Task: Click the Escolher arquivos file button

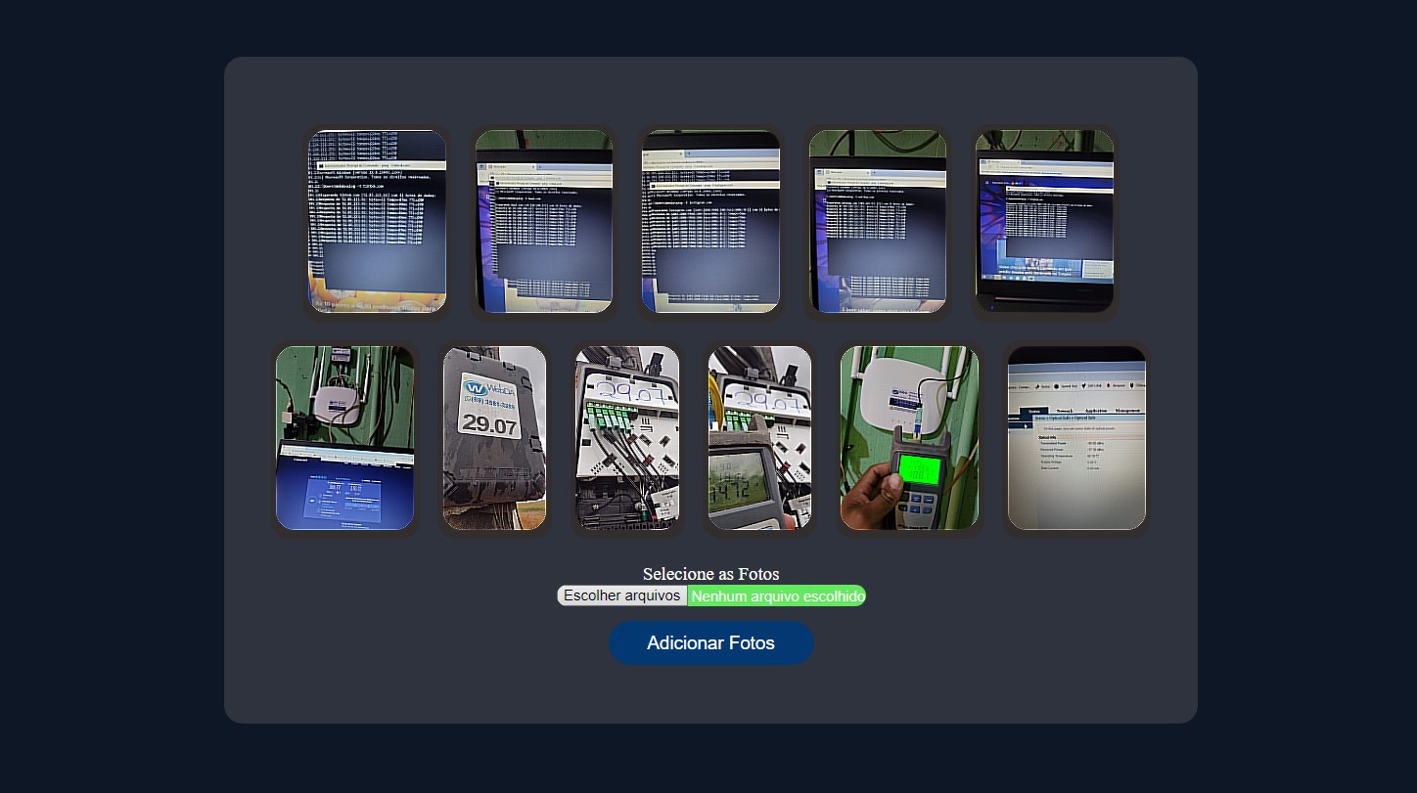Action: tap(621, 595)
